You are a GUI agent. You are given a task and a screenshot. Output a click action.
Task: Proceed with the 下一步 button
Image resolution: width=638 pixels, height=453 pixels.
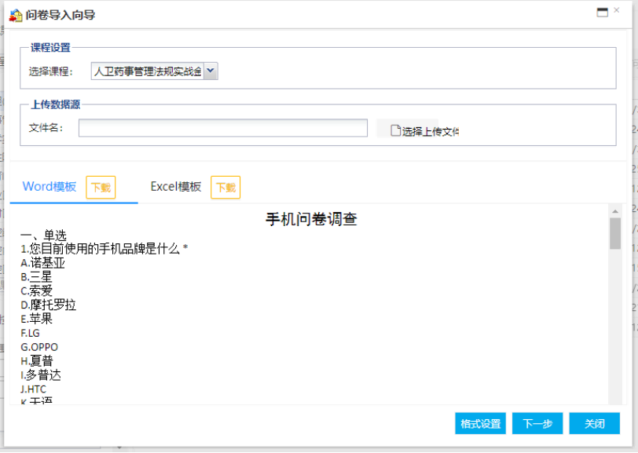point(537,423)
